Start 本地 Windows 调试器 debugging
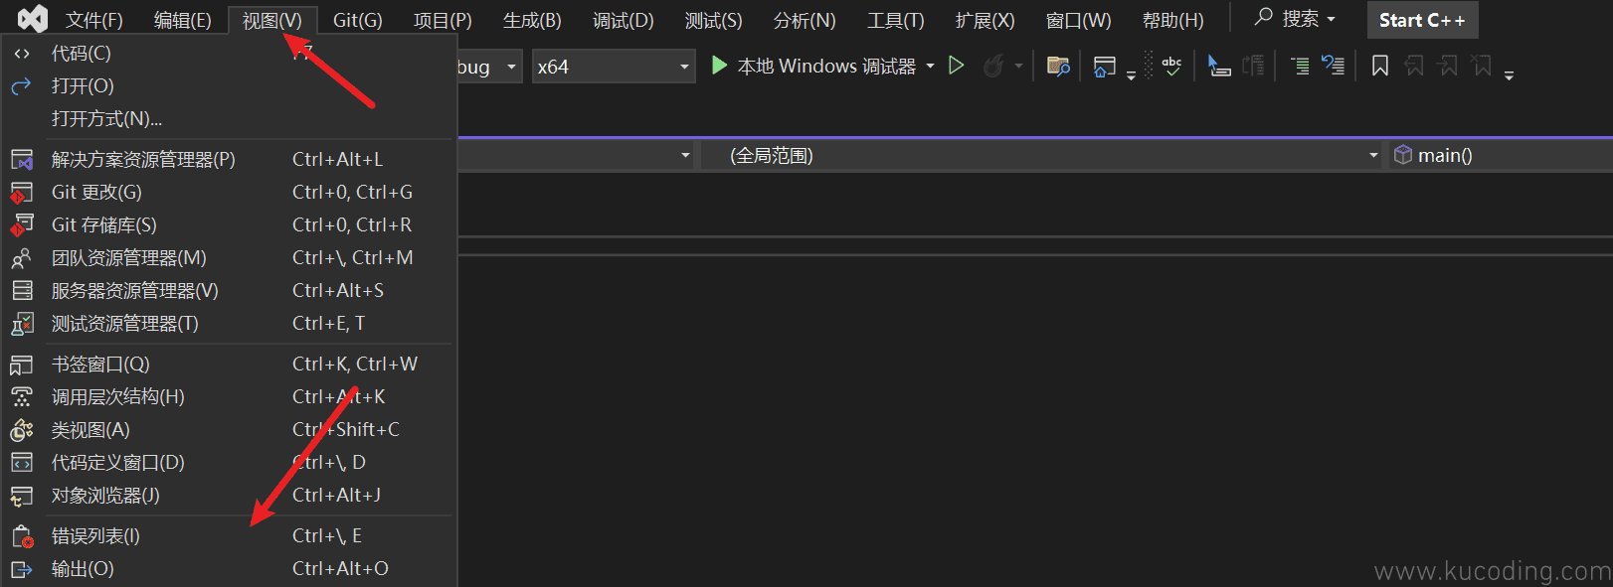Viewport: 1613px width, 587px height. [x=813, y=67]
